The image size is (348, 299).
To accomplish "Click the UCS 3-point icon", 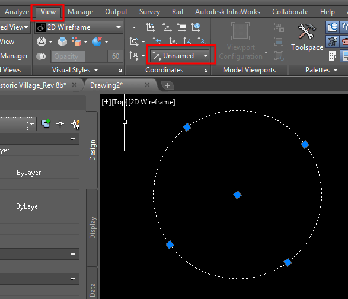I will 201,41.
